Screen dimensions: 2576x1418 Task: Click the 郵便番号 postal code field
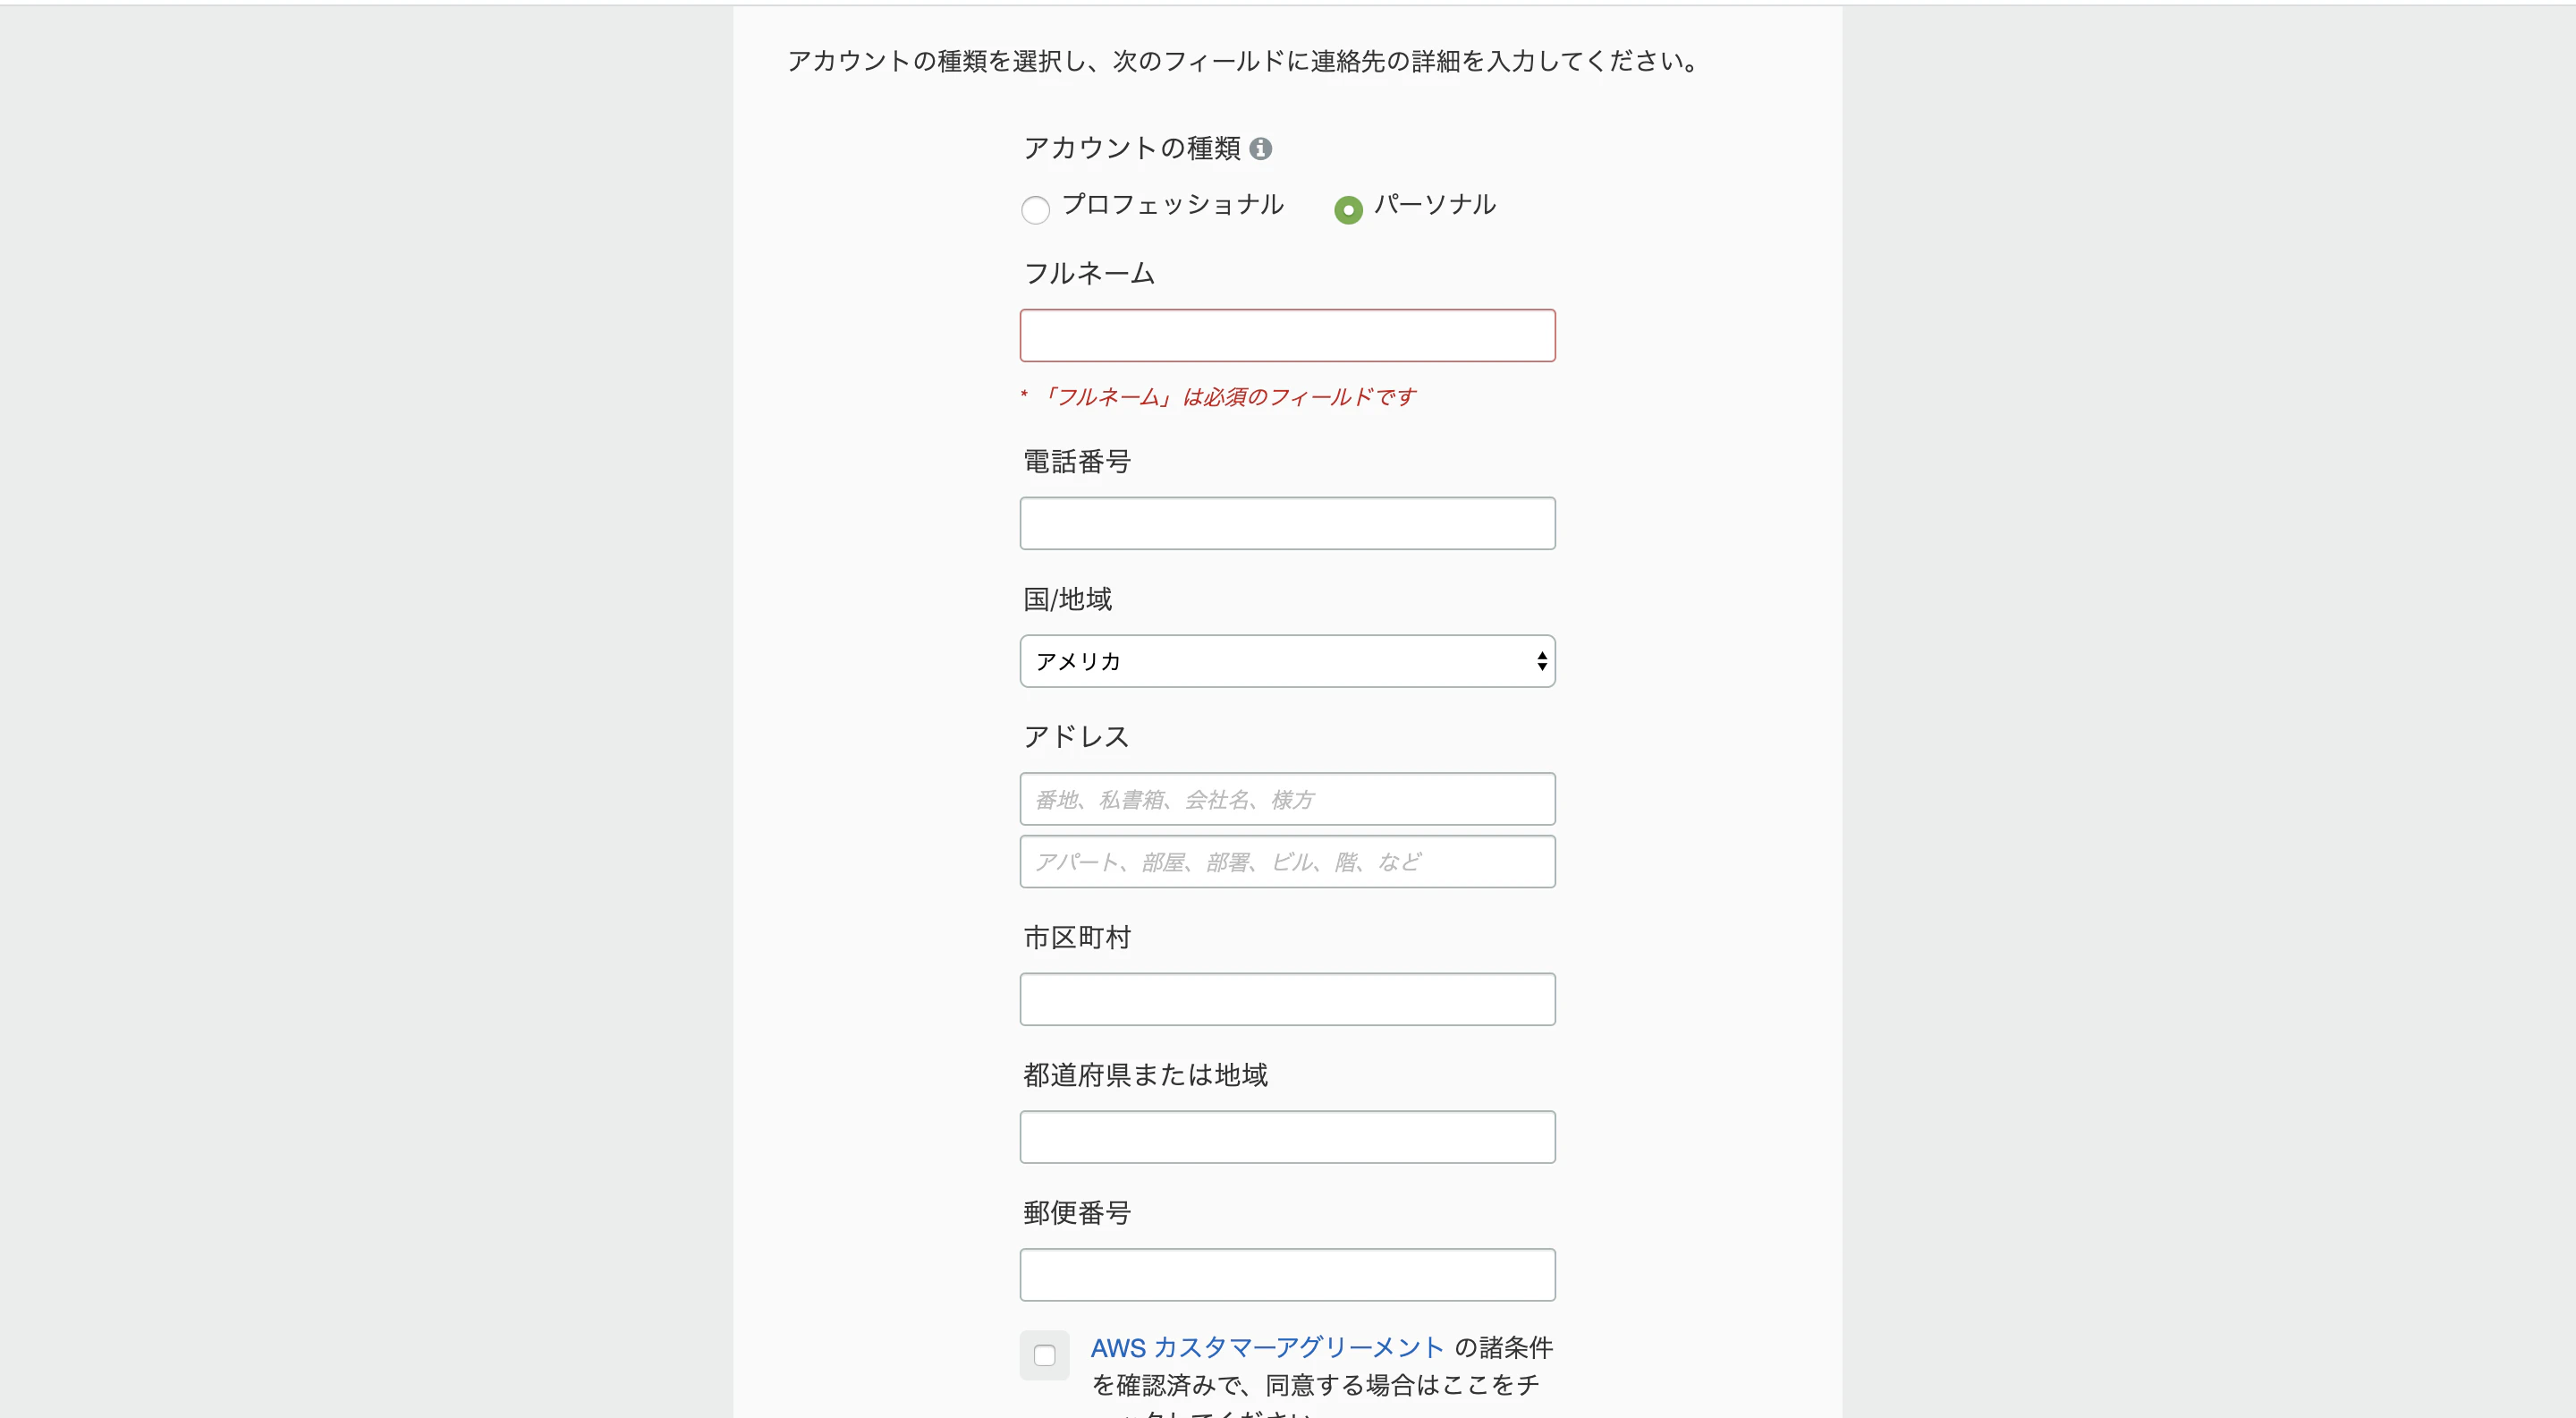pyautogui.click(x=1287, y=1274)
